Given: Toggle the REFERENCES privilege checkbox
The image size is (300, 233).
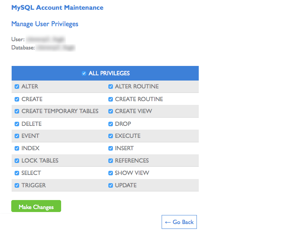Looking at the screenshot, I should point(111,161).
